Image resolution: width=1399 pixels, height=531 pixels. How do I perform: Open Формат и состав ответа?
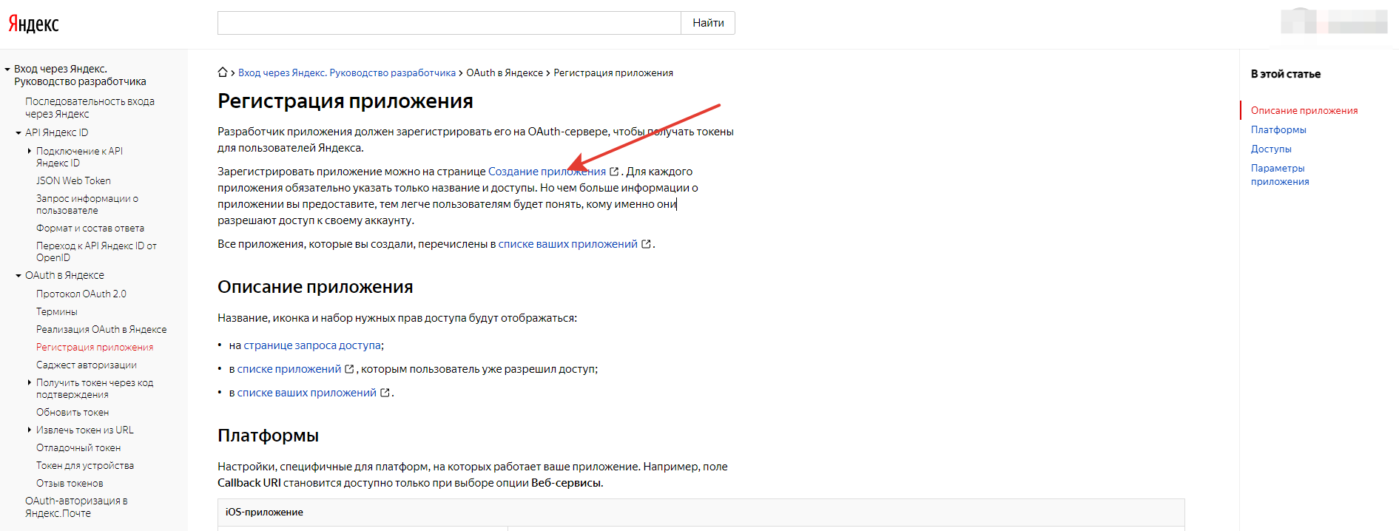point(90,228)
